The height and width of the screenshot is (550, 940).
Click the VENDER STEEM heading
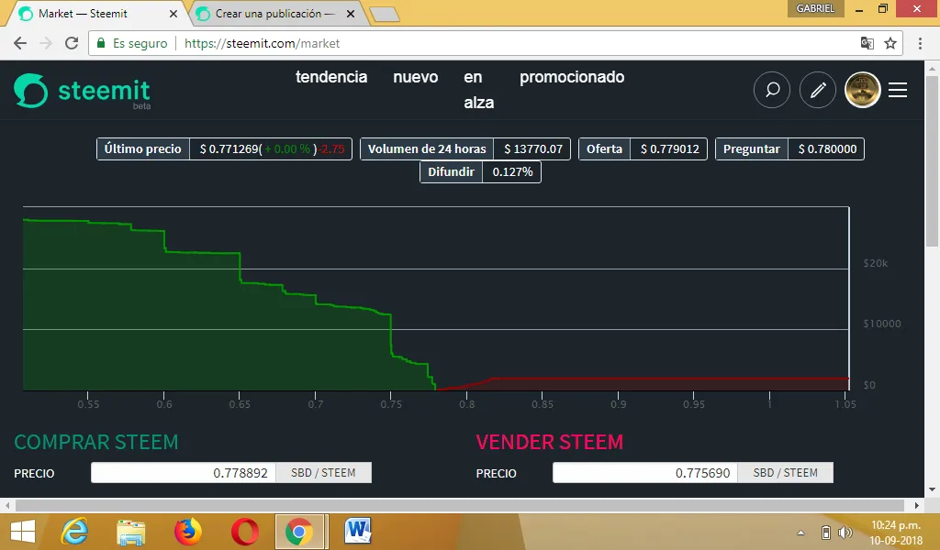click(550, 442)
